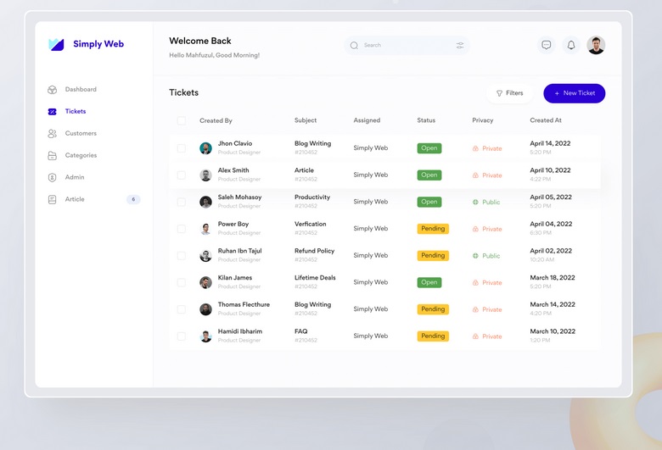Select Tickets in the sidebar menu
Viewport: 662px width, 450px height.
pos(75,112)
